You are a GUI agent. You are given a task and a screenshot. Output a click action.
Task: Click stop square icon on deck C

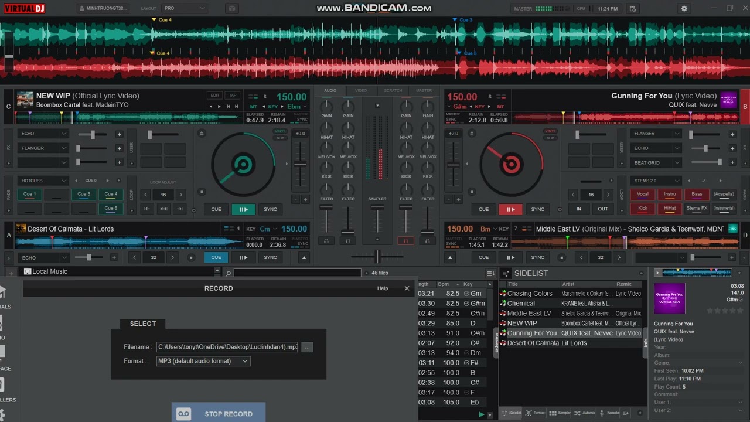[202, 192]
